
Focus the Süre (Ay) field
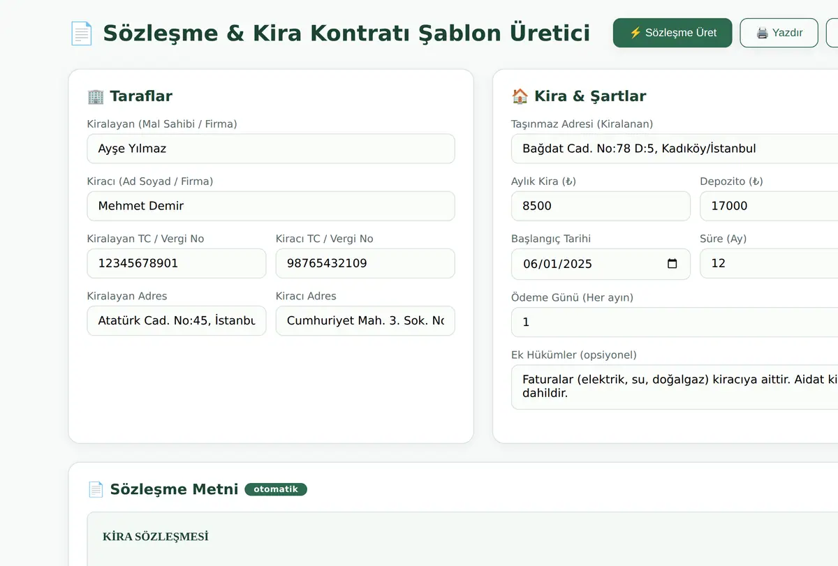pyautogui.click(x=769, y=263)
